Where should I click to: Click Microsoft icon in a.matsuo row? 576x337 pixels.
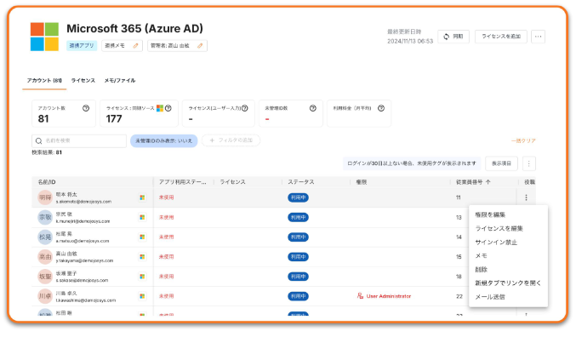(x=142, y=237)
